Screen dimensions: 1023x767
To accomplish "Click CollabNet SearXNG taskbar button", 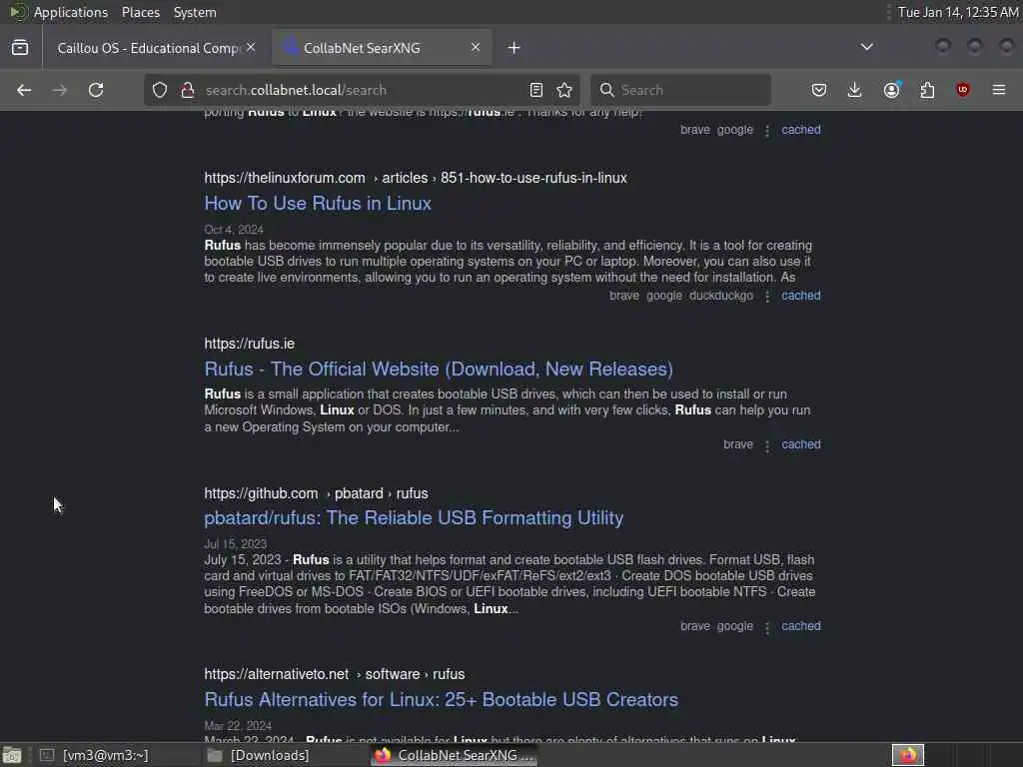I will [x=455, y=755].
